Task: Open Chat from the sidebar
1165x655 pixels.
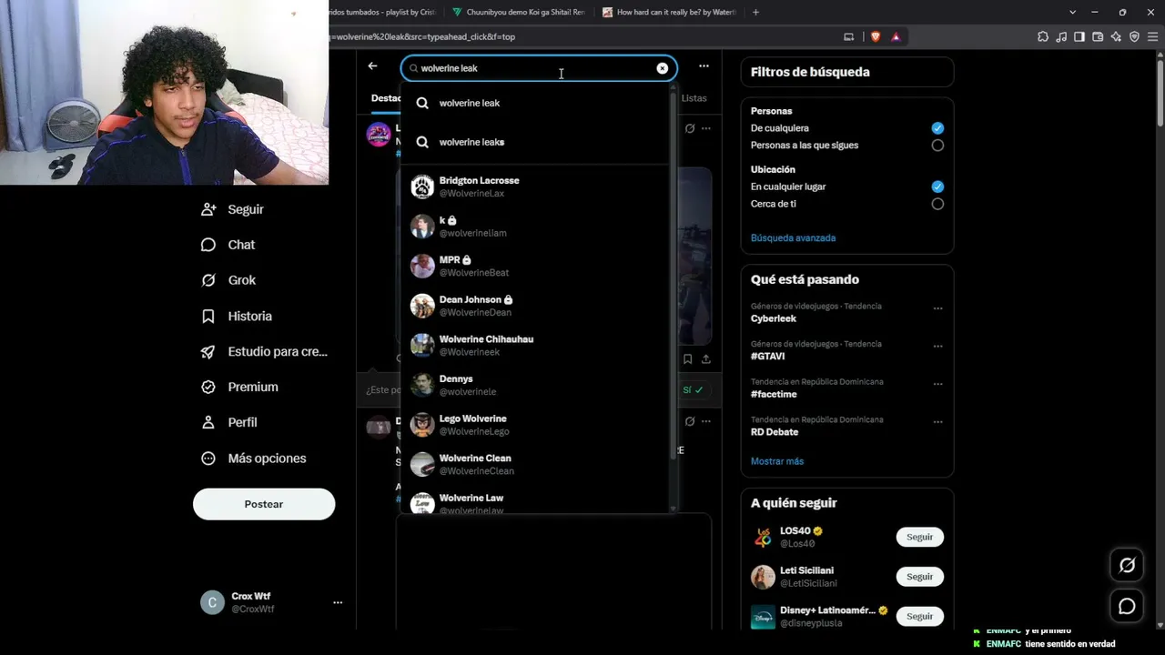Action: click(x=228, y=245)
